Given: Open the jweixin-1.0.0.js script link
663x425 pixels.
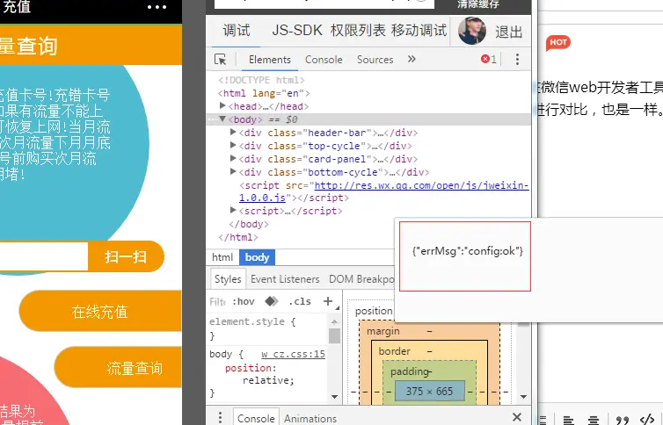Looking at the screenshot, I should tap(384, 191).
